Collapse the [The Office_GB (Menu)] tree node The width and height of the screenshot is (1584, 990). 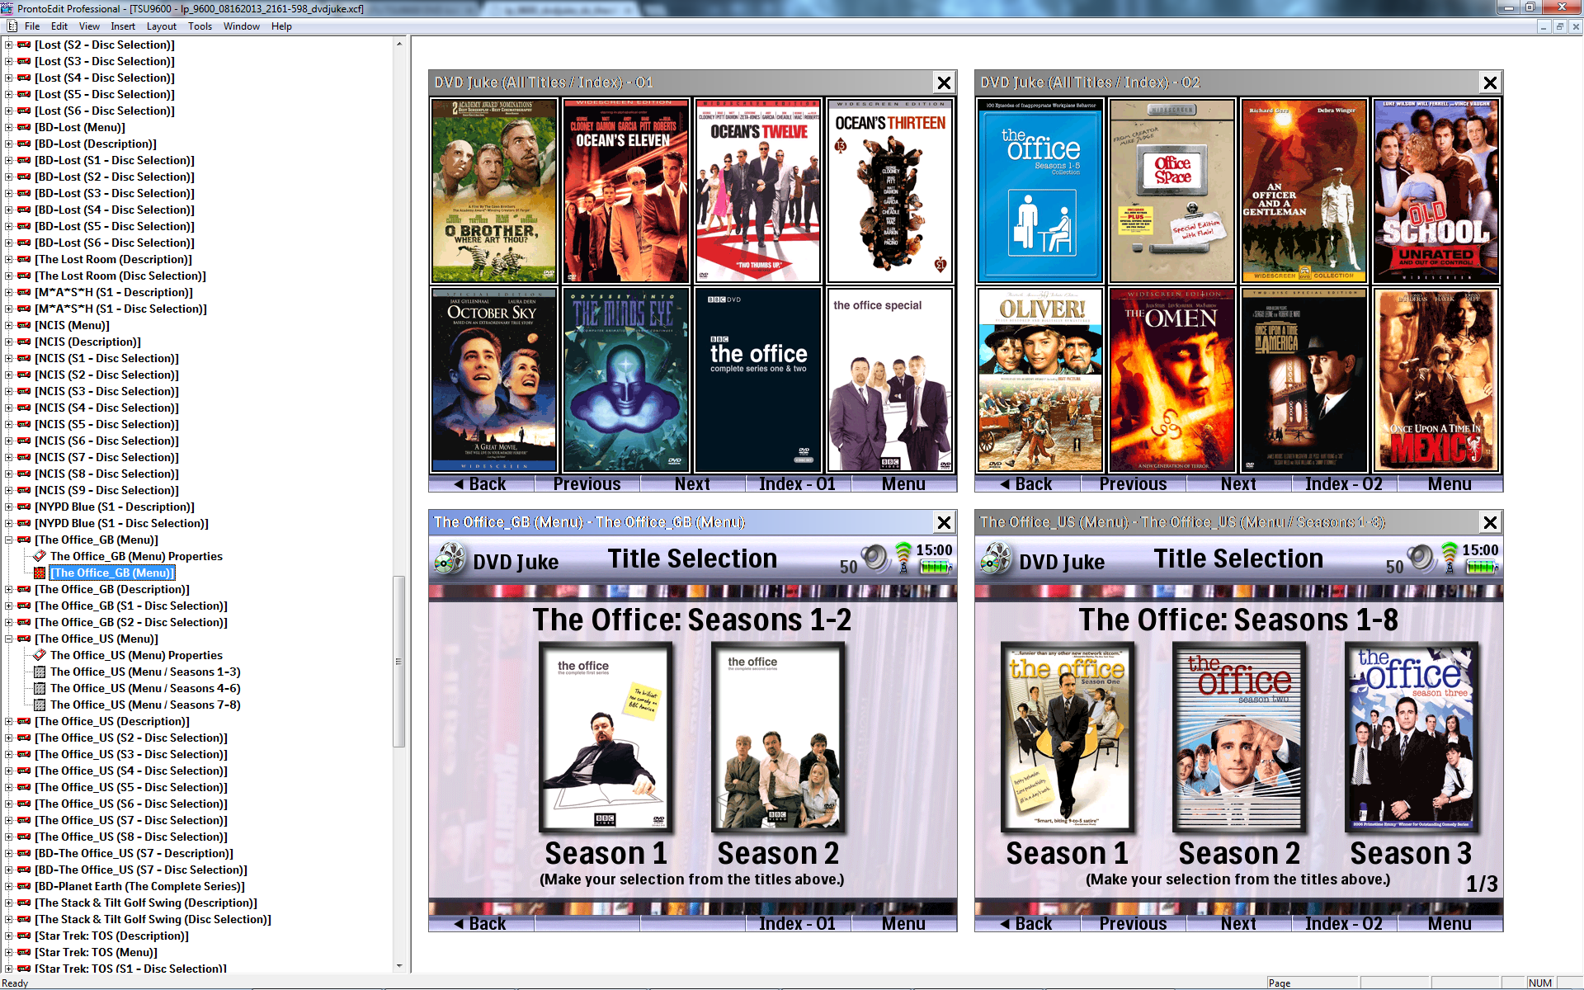click(x=9, y=540)
